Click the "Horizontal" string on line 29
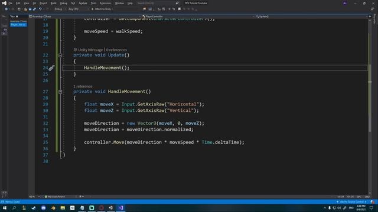Viewport: 378px width, 212px height. pos(183,104)
